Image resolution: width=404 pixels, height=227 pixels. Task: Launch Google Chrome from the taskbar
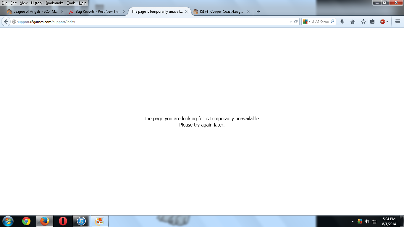[x=26, y=221]
